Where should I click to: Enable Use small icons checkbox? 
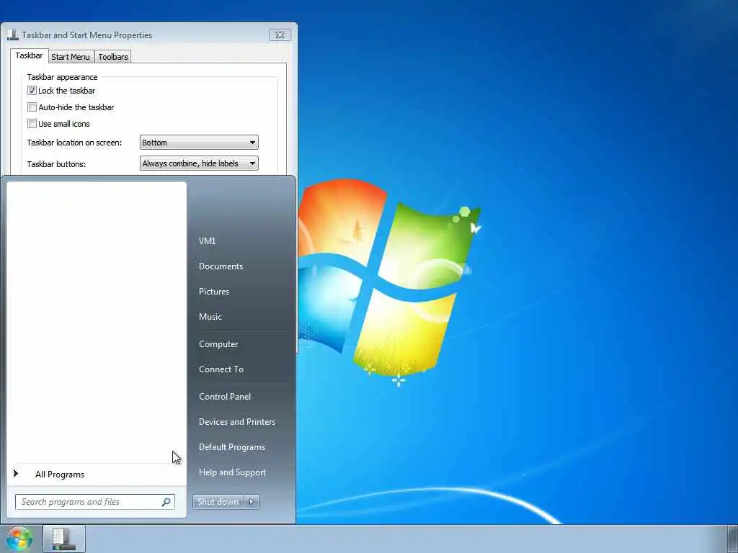32,124
